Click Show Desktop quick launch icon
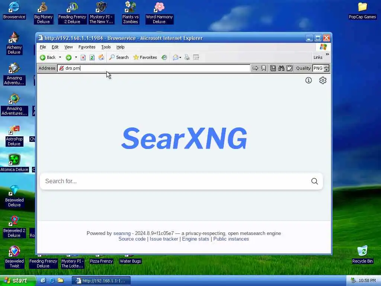 (43, 281)
